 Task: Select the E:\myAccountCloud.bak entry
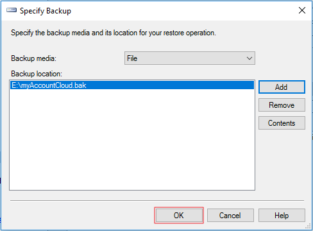click(x=132, y=85)
